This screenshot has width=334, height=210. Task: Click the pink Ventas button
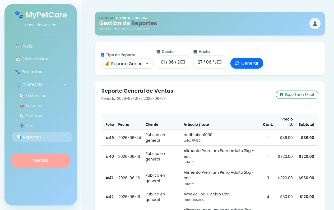point(41,160)
